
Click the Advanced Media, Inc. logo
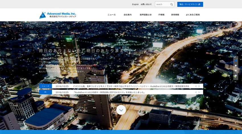(58, 15)
